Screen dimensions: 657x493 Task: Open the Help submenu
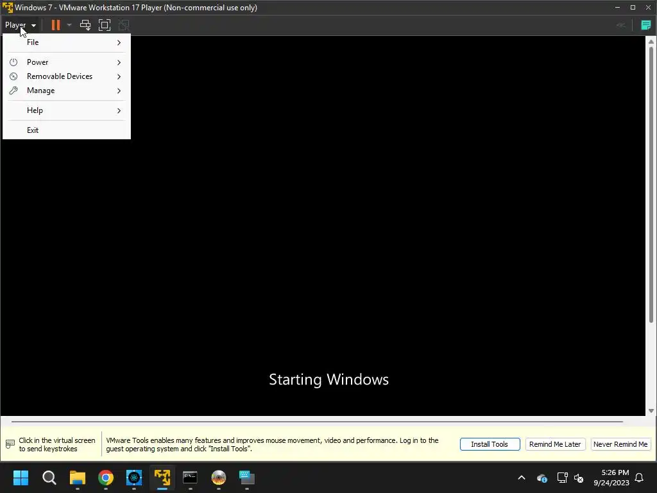67,110
